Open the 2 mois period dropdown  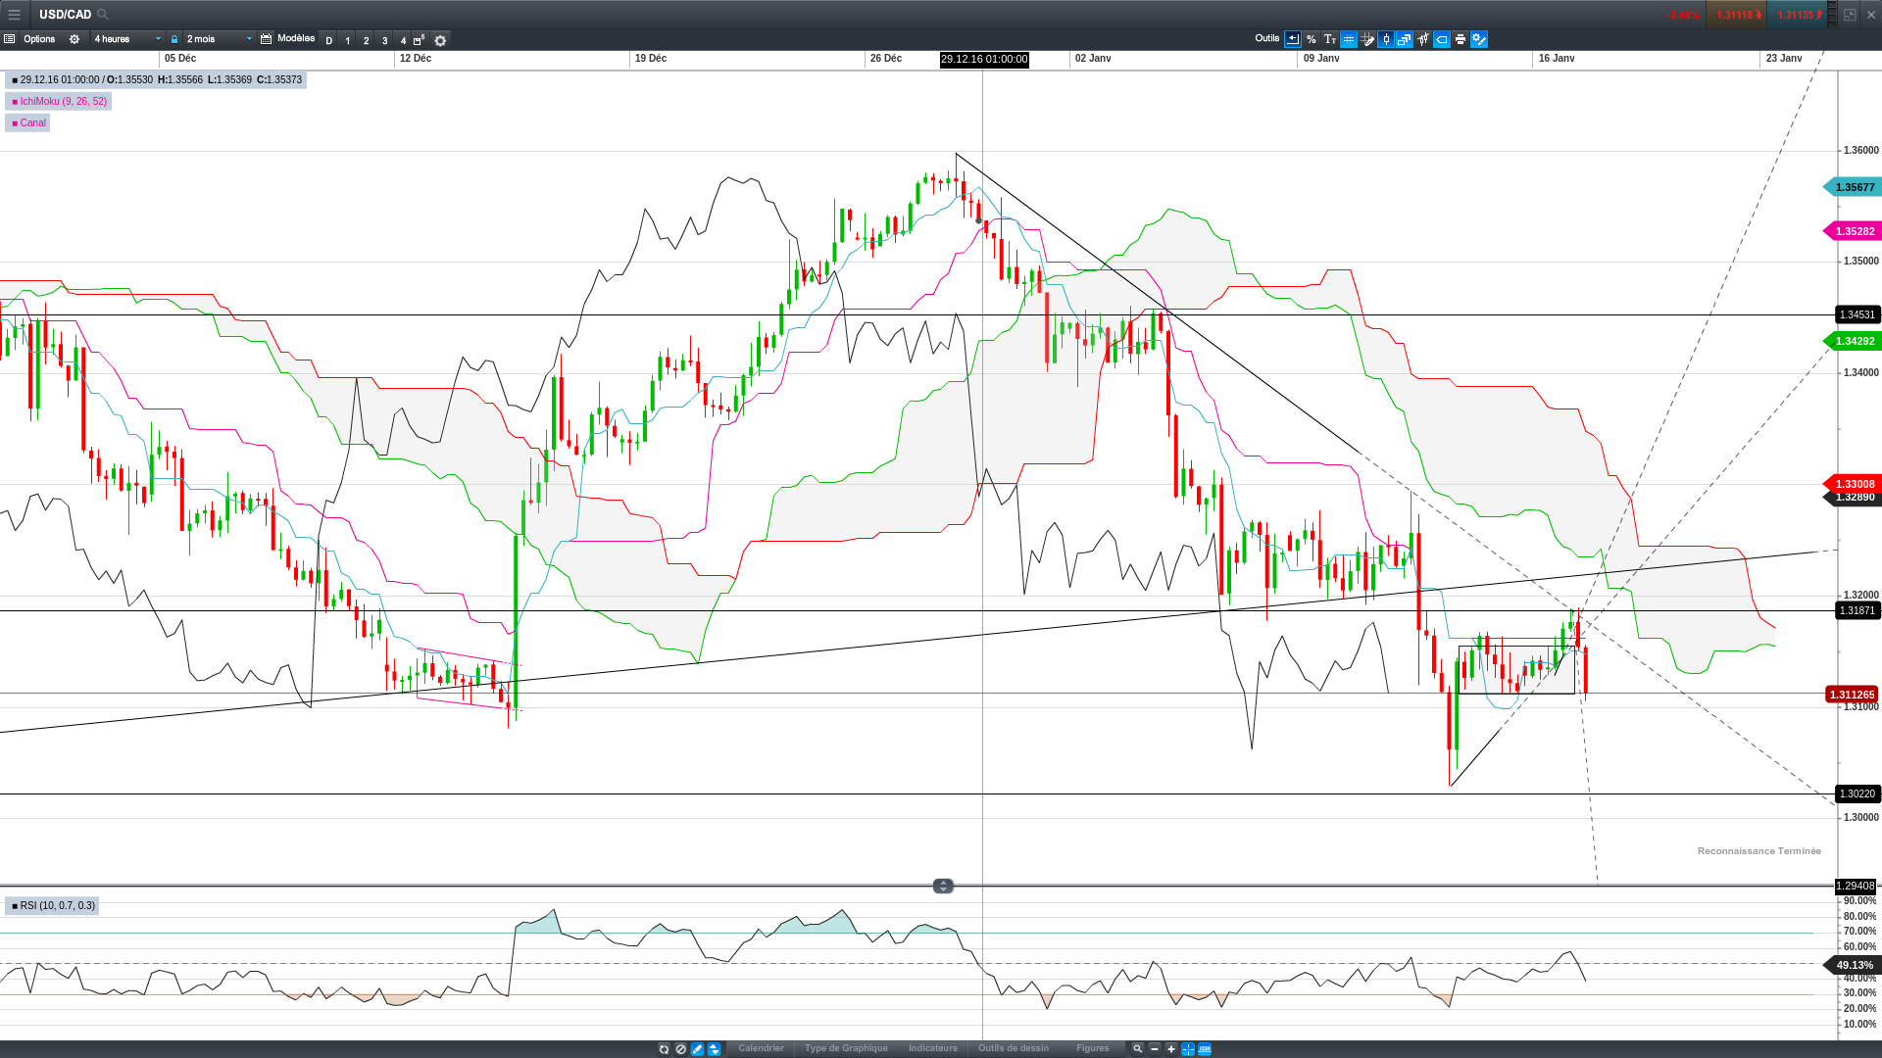220,40
